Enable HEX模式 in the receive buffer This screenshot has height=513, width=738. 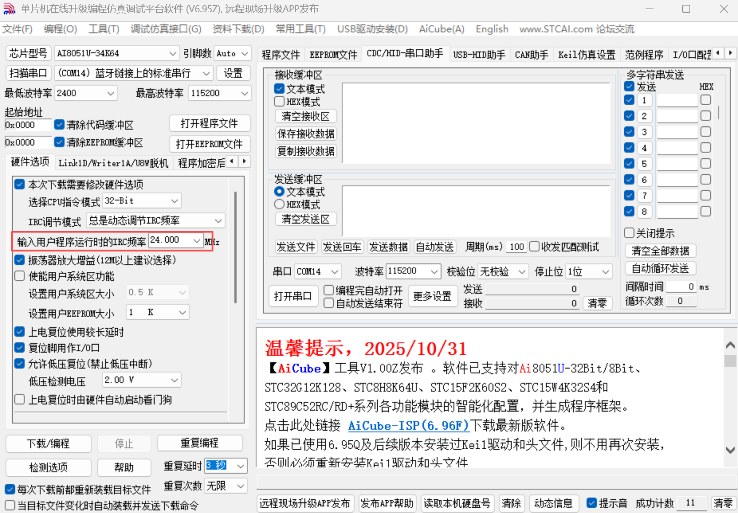tap(279, 101)
